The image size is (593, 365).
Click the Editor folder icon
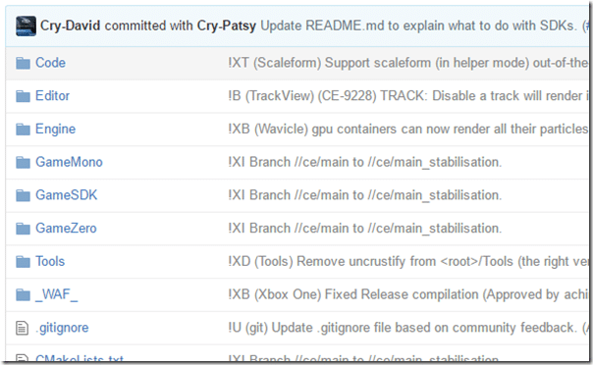tap(23, 96)
